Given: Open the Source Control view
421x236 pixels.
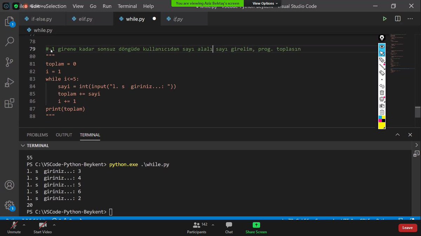Looking at the screenshot, I should [x=9, y=62].
